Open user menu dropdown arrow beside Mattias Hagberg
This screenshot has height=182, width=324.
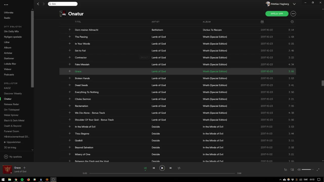click(x=294, y=4)
